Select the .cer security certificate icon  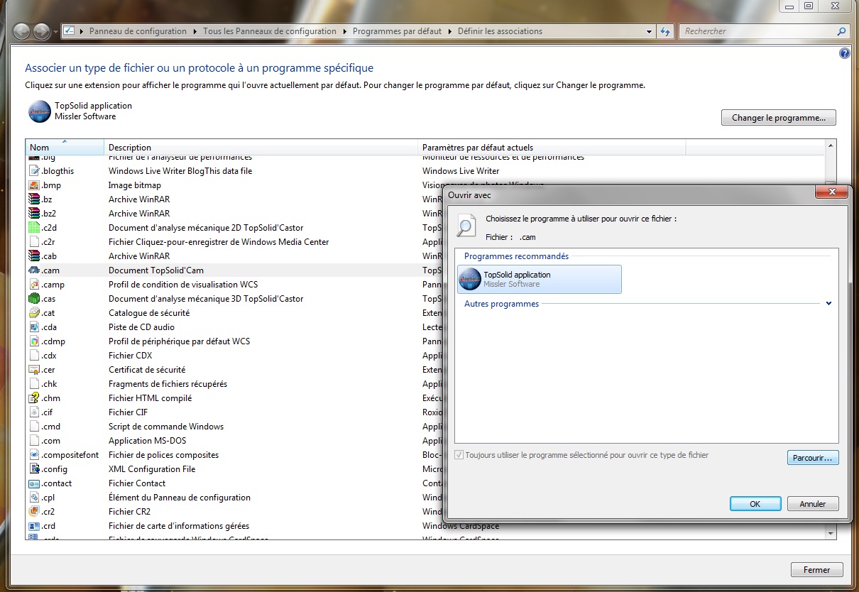[x=33, y=370]
